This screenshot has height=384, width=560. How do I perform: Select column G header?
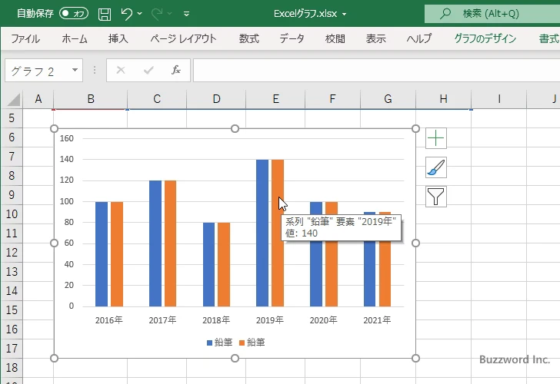tap(388, 99)
